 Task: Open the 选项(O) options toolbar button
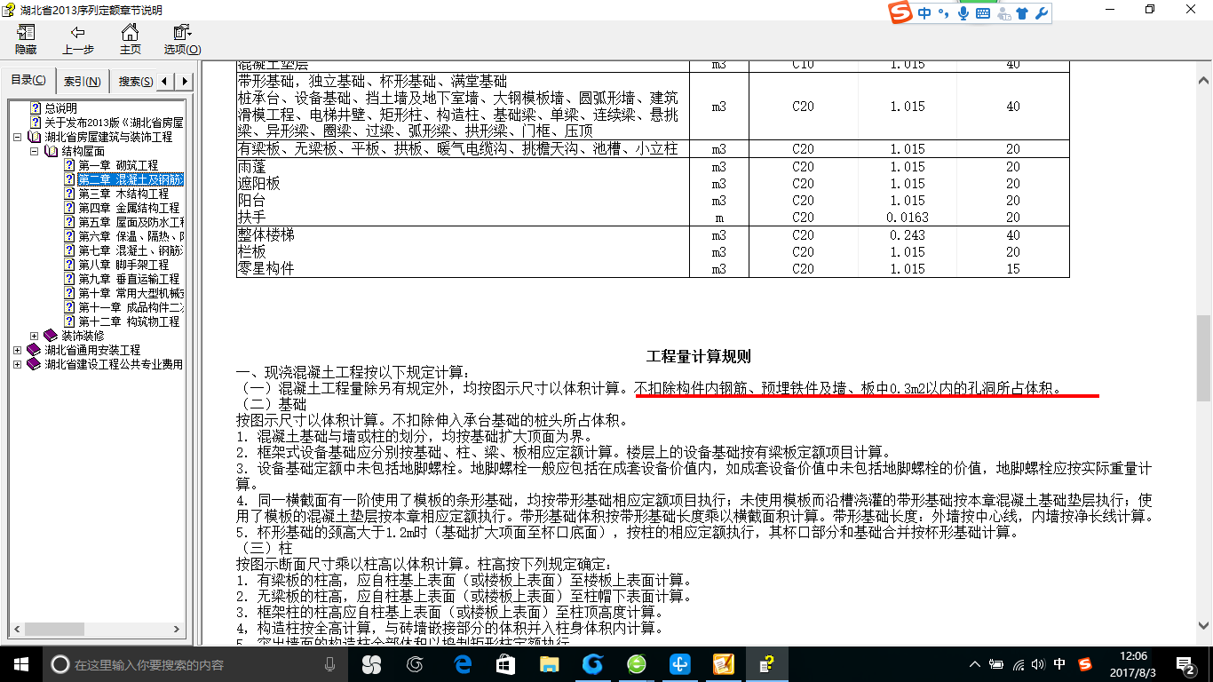pyautogui.click(x=182, y=40)
